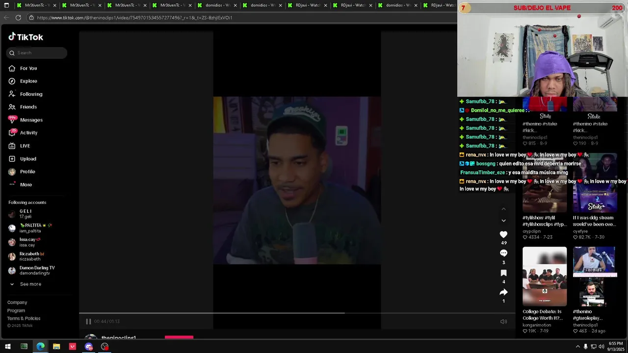This screenshot has width=628, height=353.
Task: Click the browser back arrow
Action: [x=6, y=17]
